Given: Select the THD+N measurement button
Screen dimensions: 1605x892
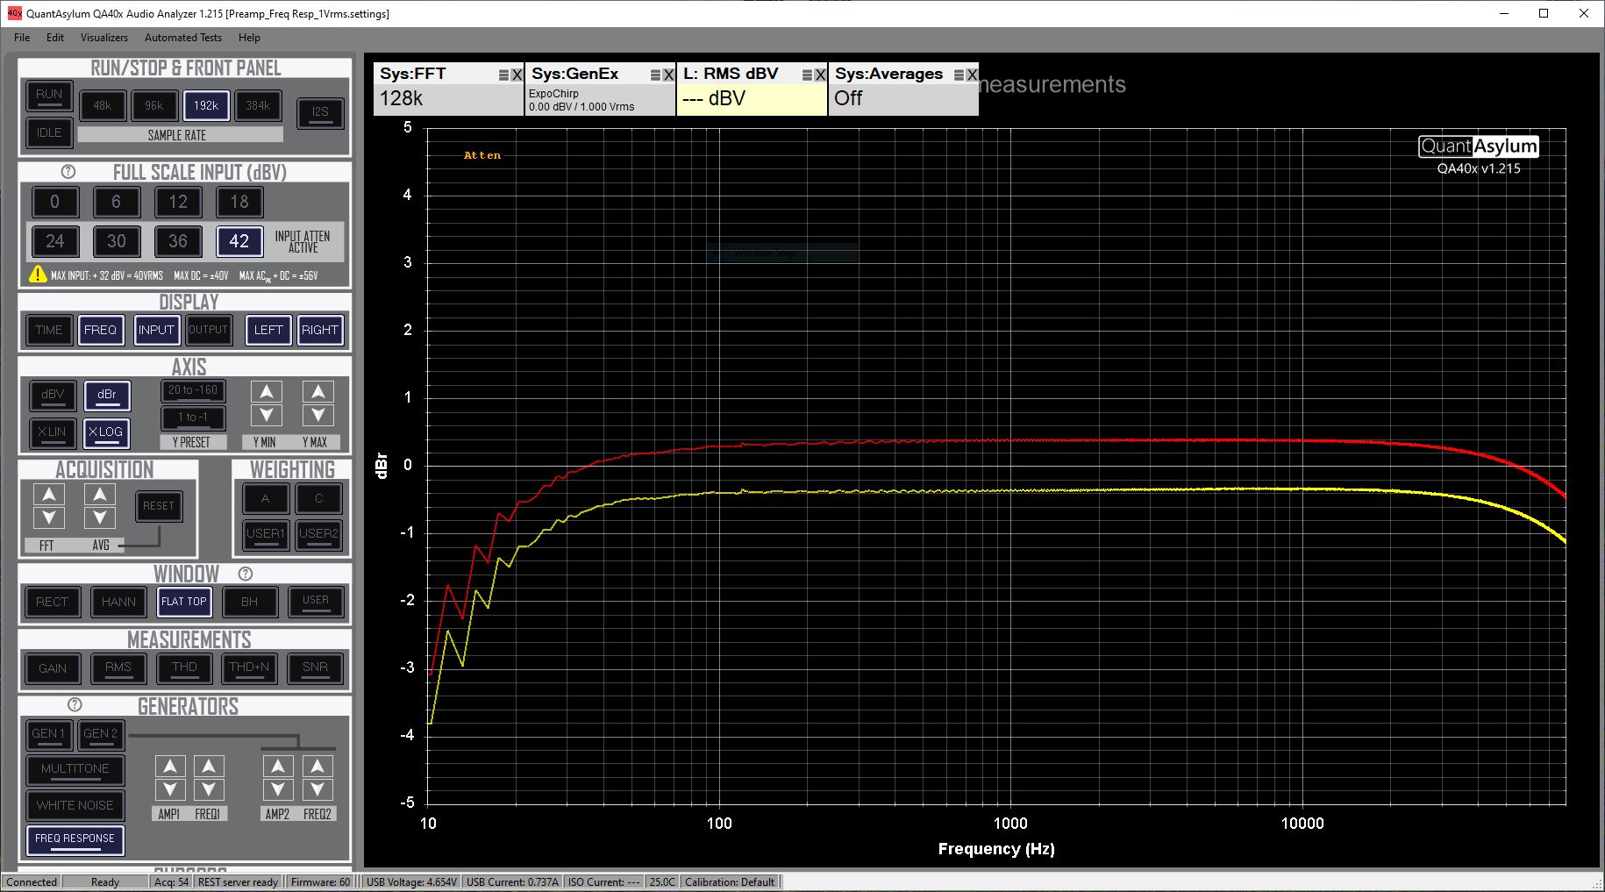Looking at the screenshot, I should 248,667.
